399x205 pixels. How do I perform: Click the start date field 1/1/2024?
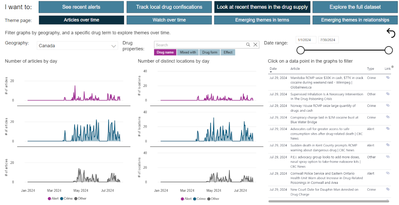tap(306, 40)
